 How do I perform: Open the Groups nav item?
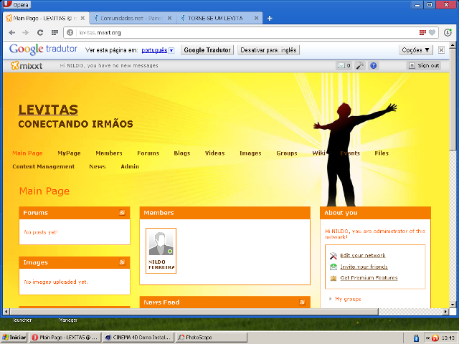point(287,153)
